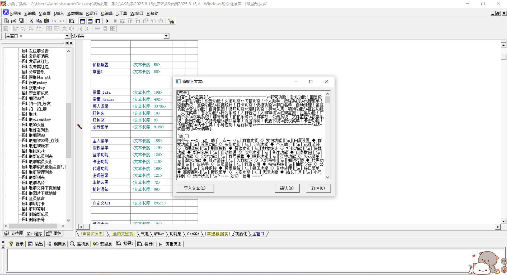Expand the 选择夹 dropdown list
The image size is (507, 275).
click(x=166, y=36)
